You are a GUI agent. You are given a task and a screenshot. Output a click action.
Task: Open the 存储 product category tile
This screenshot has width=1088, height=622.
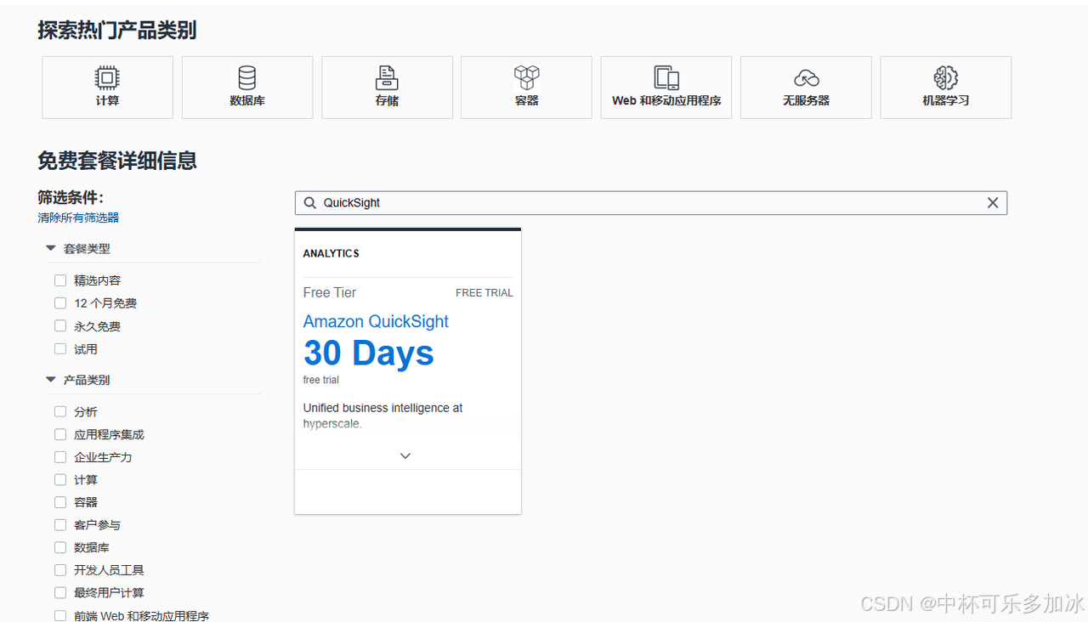point(387,87)
